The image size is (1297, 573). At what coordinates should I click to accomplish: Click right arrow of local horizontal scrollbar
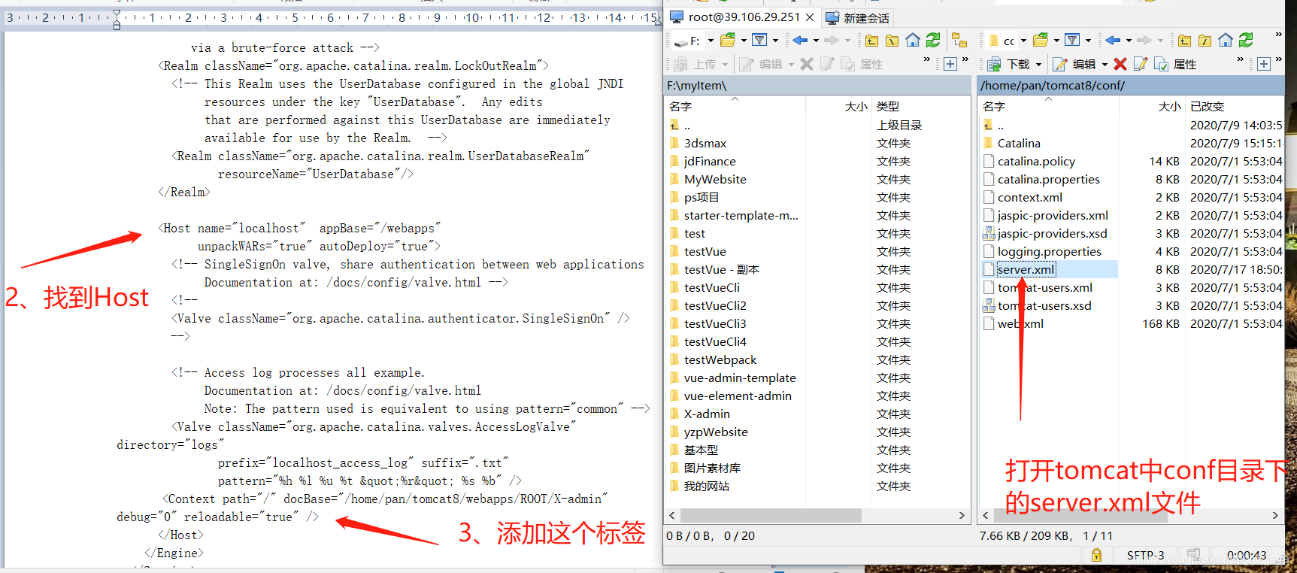point(961,515)
